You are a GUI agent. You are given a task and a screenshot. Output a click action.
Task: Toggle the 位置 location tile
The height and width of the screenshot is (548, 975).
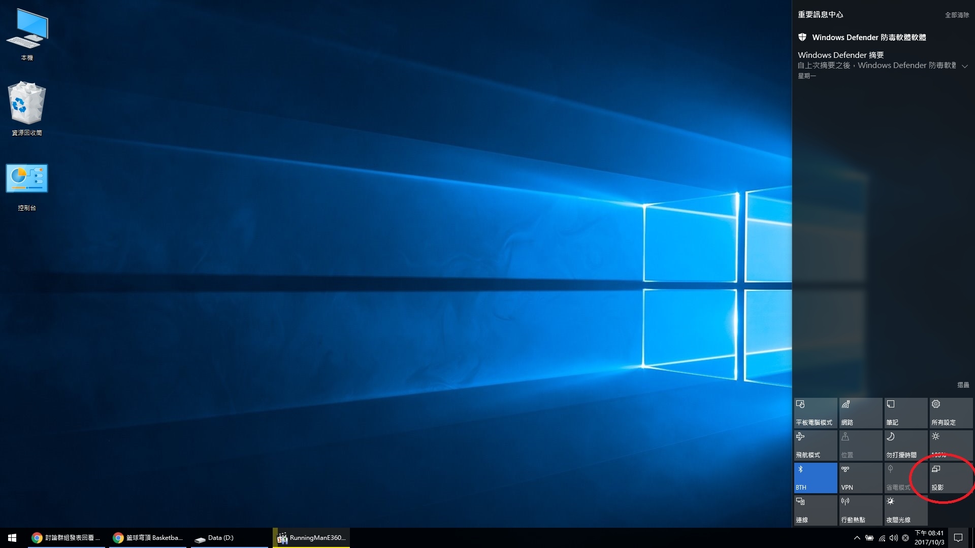tap(861, 446)
